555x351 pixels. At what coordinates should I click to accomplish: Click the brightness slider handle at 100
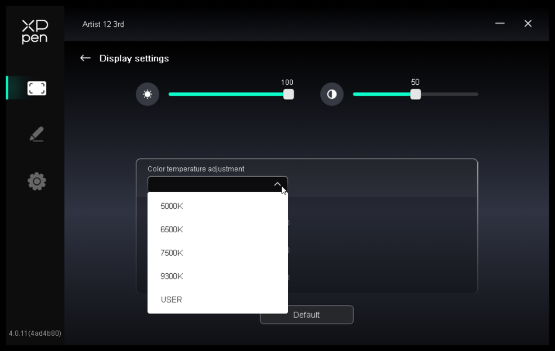click(289, 94)
